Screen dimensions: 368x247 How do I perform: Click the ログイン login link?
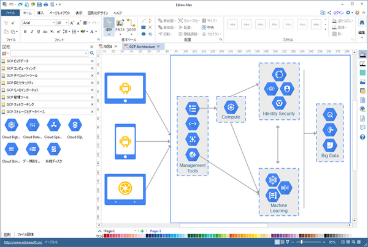[338, 13]
